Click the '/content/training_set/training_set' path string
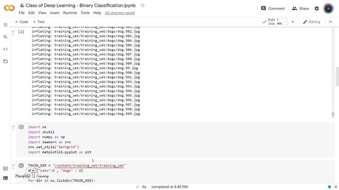Viewport: 339px width, 190px height. tap(89, 165)
